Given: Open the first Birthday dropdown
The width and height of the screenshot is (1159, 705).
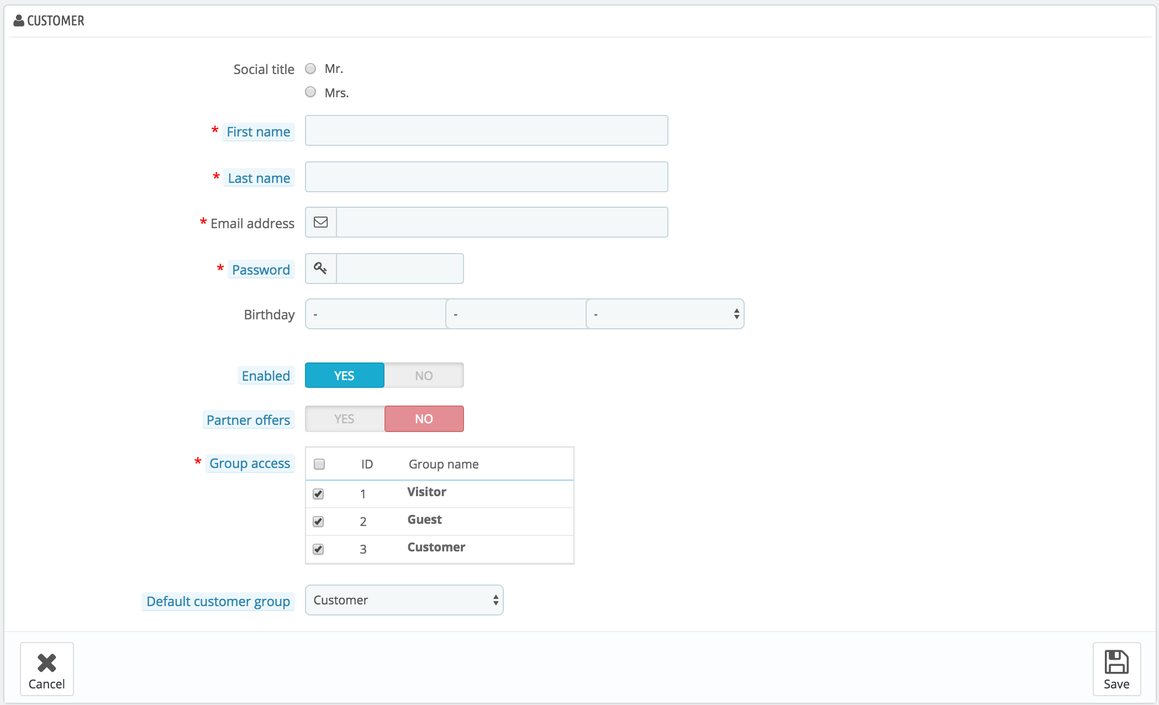Looking at the screenshot, I should coord(376,314).
